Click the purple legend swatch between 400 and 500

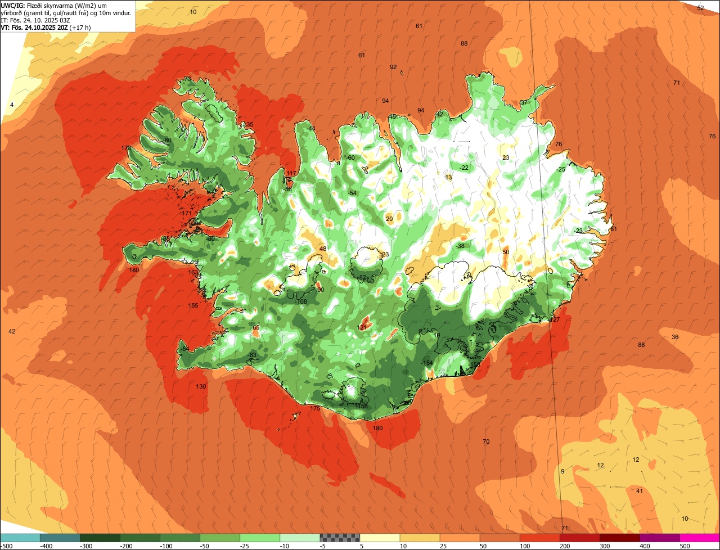point(659,538)
